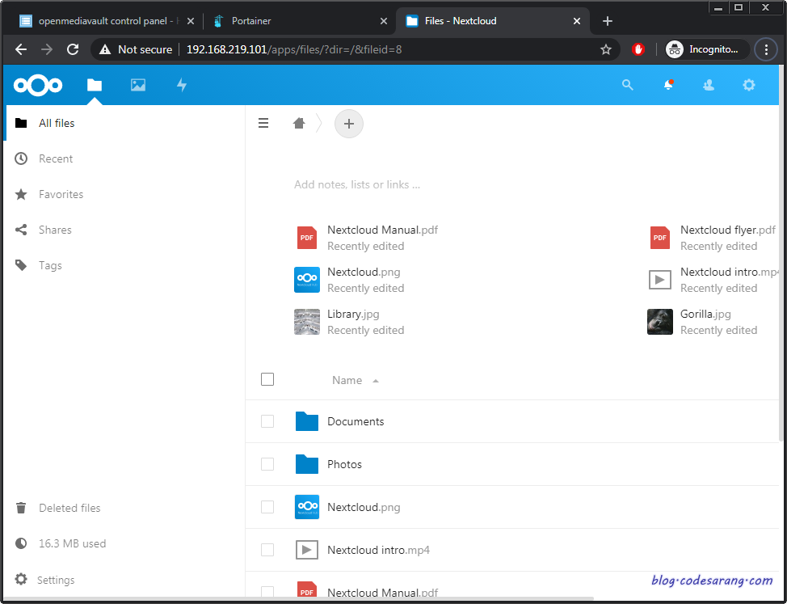Open Recent in sidebar
The image size is (787, 604).
click(x=124, y=158)
